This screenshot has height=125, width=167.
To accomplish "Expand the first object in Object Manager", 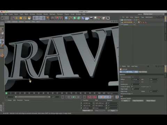I will point(120,20).
